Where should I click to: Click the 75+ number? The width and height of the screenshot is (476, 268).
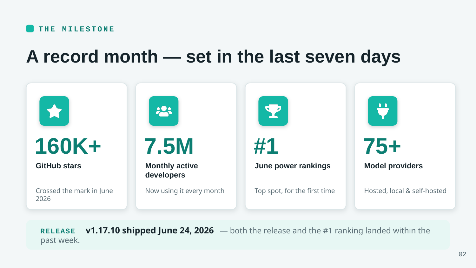tap(382, 146)
